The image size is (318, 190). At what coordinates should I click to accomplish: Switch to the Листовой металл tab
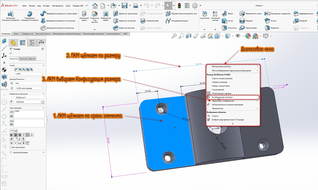click(43, 34)
